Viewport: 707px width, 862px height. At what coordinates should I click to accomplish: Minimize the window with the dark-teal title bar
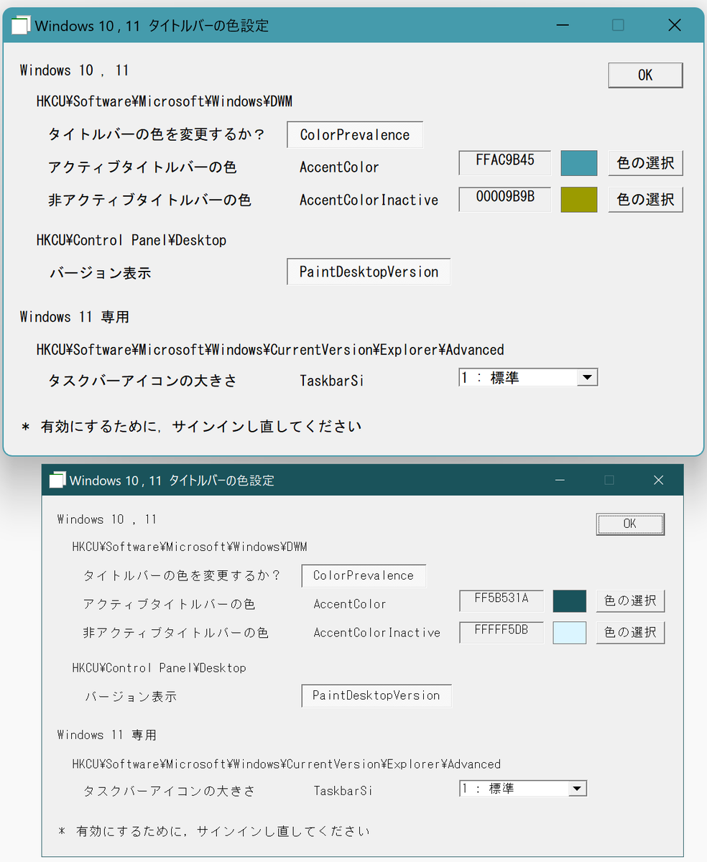(x=560, y=481)
